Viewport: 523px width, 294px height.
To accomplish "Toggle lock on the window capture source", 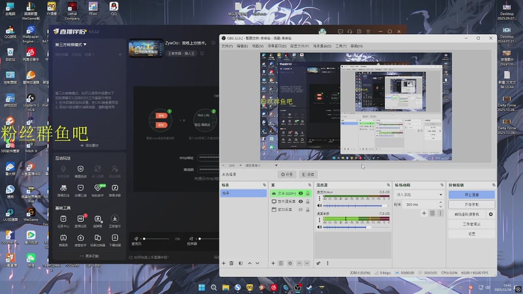I will click(x=307, y=210).
